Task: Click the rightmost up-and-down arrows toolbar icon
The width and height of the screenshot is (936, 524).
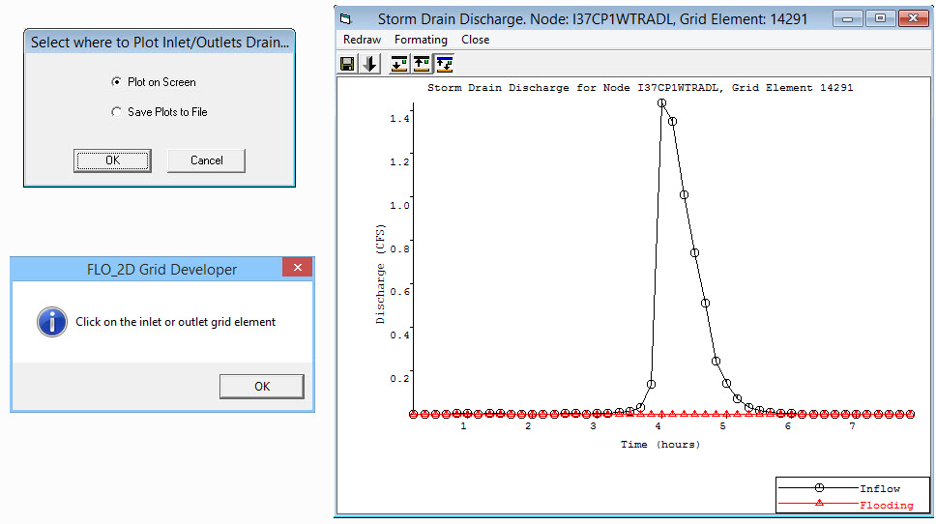Action: [445, 64]
